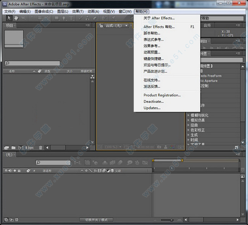
Task: Click the work area bar above the time ruler
Action: (x=168, y=160)
